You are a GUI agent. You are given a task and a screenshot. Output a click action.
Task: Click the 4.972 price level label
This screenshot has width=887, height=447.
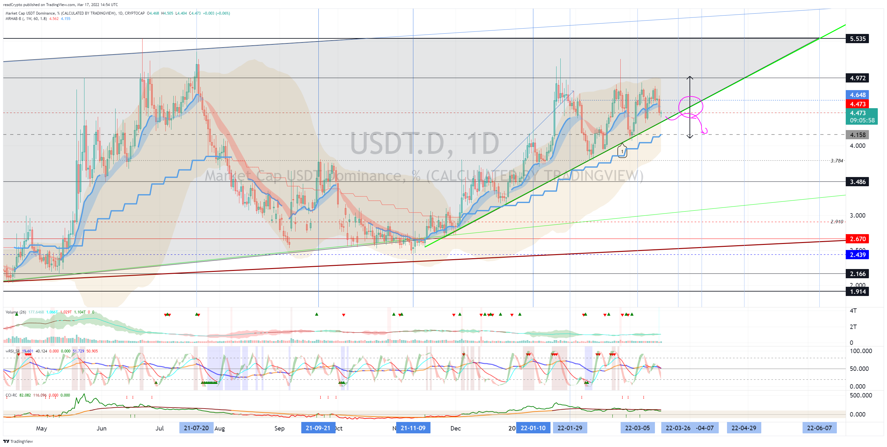pos(857,78)
